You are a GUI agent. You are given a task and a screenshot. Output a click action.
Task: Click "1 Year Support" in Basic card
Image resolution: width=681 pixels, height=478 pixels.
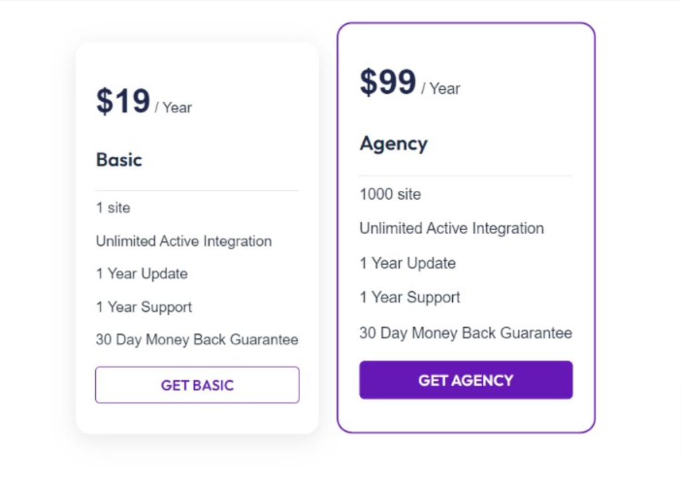tap(144, 307)
